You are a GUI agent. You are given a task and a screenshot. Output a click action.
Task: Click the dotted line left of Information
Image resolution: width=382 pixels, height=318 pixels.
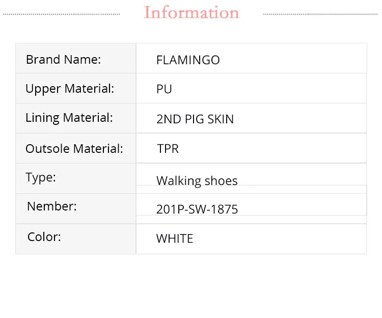pos(61,14)
